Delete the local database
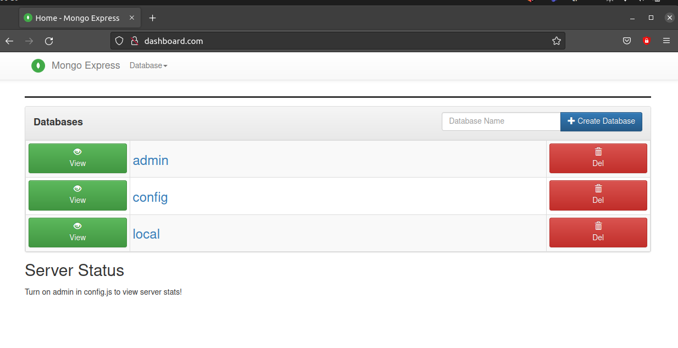This screenshot has height=348, width=678. [x=598, y=233]
